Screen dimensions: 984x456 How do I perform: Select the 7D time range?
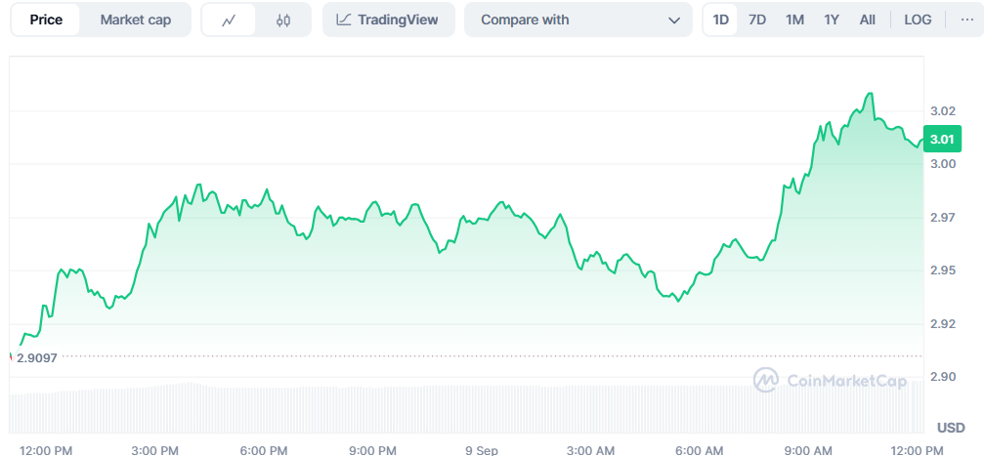[x=757, y=20]
